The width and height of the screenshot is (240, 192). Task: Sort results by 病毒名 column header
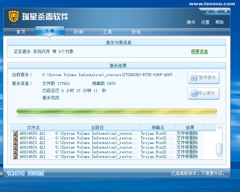(157, 128)
